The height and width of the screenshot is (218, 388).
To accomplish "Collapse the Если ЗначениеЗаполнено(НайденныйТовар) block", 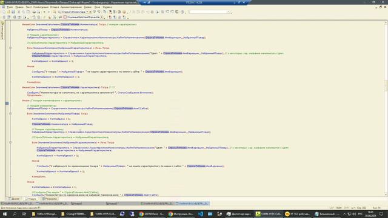I will [x=10, y=114].
